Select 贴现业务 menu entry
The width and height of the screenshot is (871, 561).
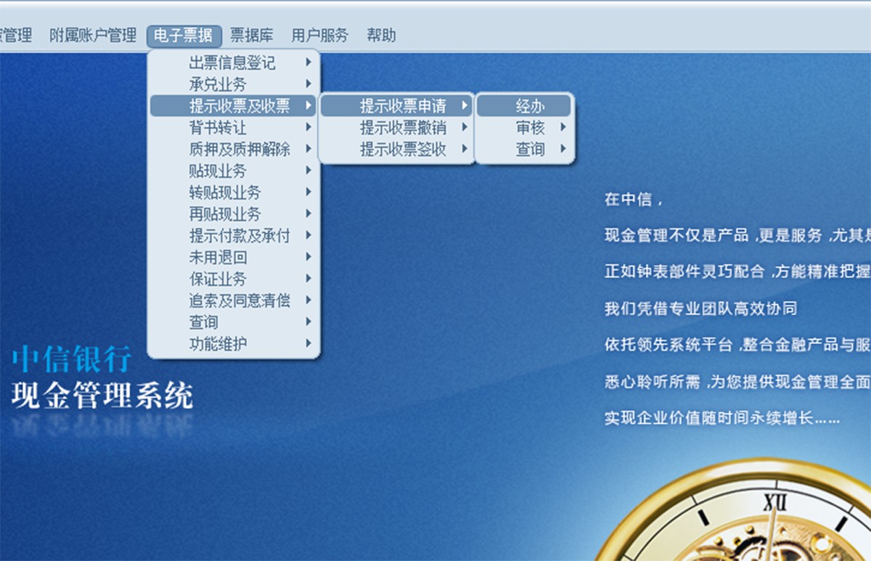tap(233, 171)
